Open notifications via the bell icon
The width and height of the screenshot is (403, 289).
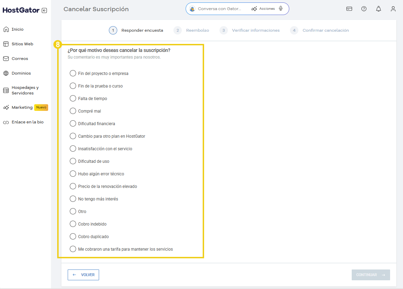(x=379, y=9)
